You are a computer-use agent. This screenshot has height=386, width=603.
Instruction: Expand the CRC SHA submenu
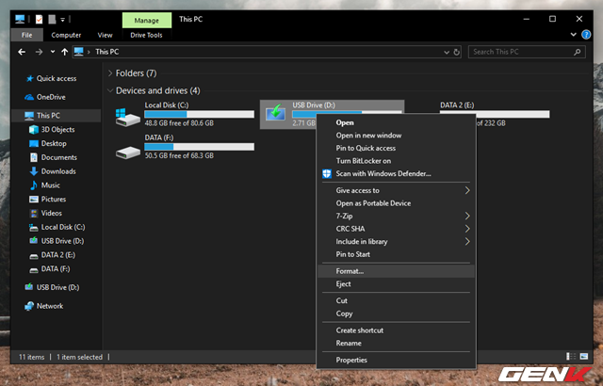467,229
